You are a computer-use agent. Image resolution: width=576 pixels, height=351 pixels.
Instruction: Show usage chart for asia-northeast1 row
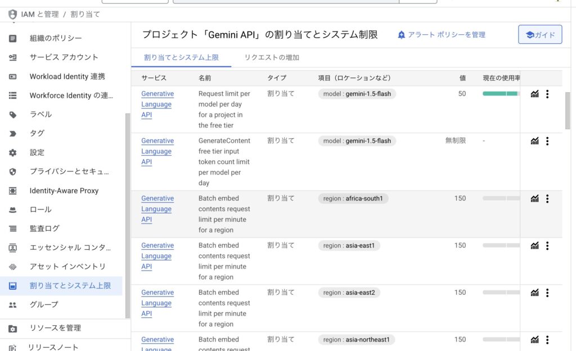click(534, 340)
